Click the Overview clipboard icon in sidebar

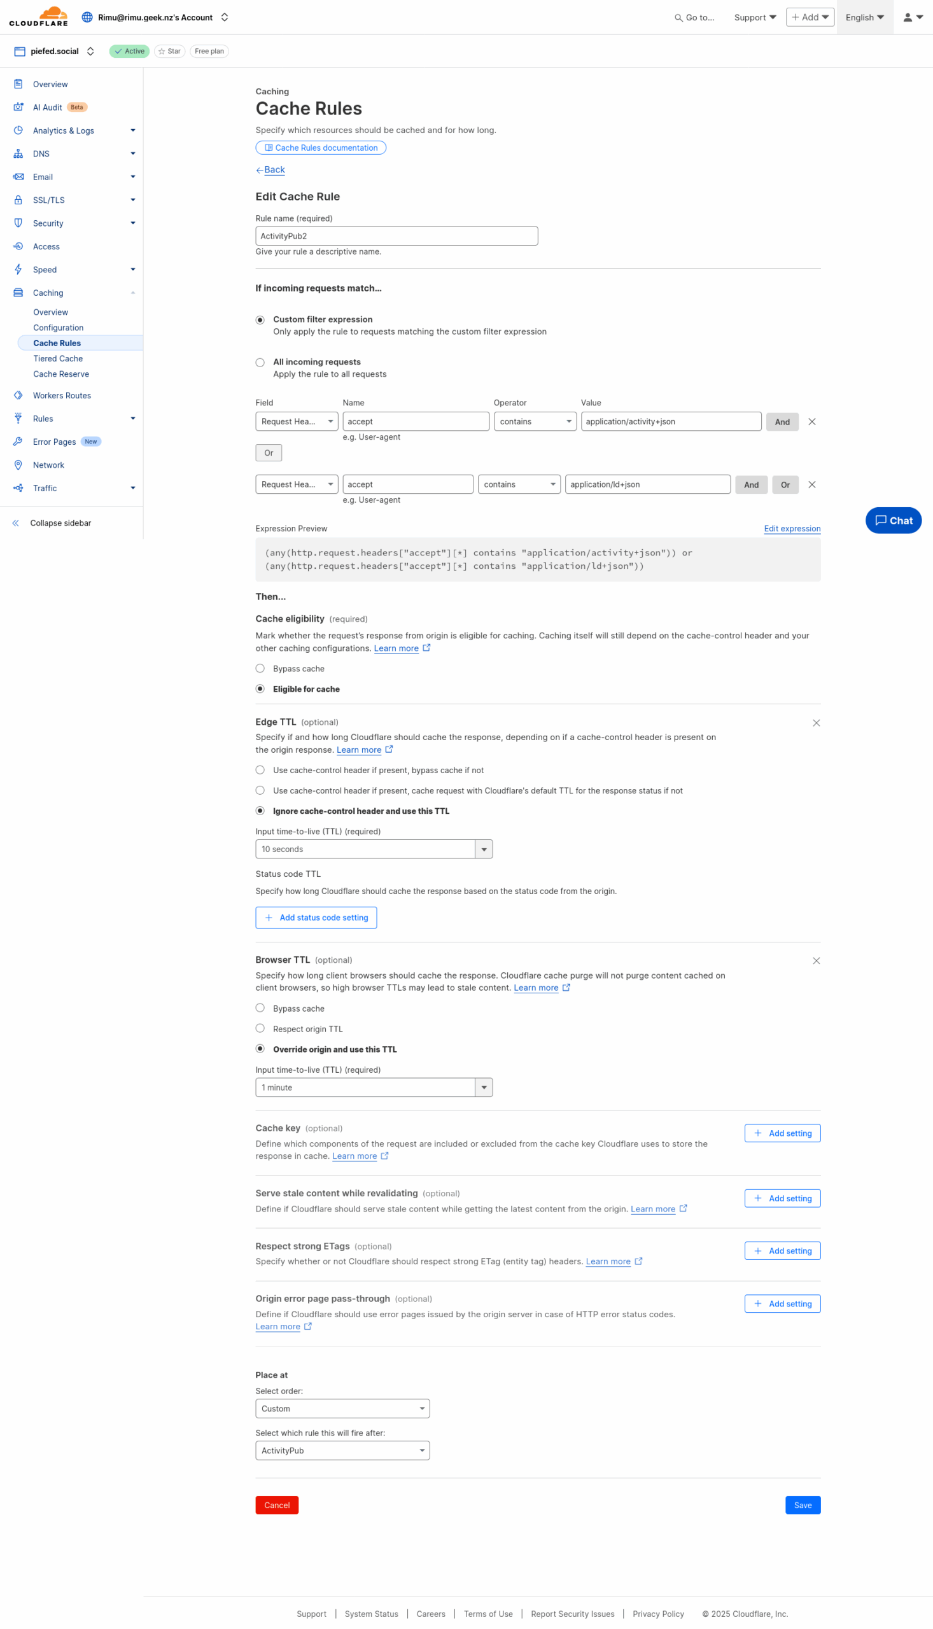tap(18, 84)
